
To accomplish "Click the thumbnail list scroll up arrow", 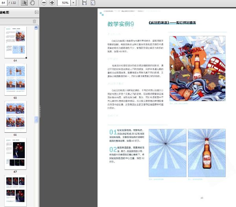I will click(x=36, y=28).
